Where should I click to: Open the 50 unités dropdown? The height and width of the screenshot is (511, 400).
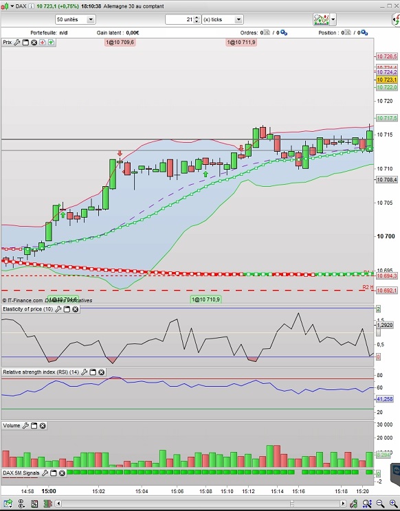click(x=76, y=19)
